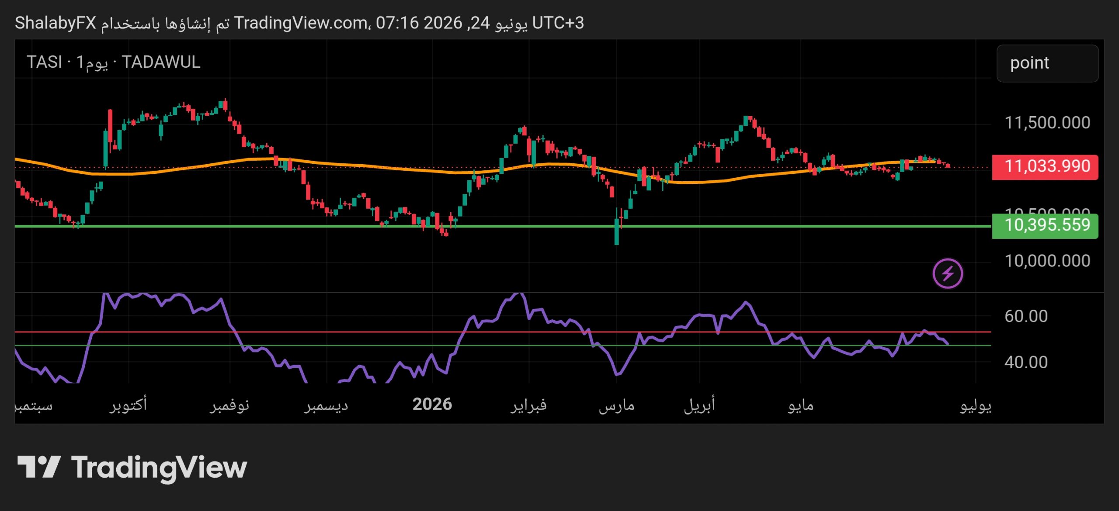Viewport: 1119px width, 511px height.
Task: Select the red 11,033.990 price label
Action: pyautogui.click(x=1045, y=167)
